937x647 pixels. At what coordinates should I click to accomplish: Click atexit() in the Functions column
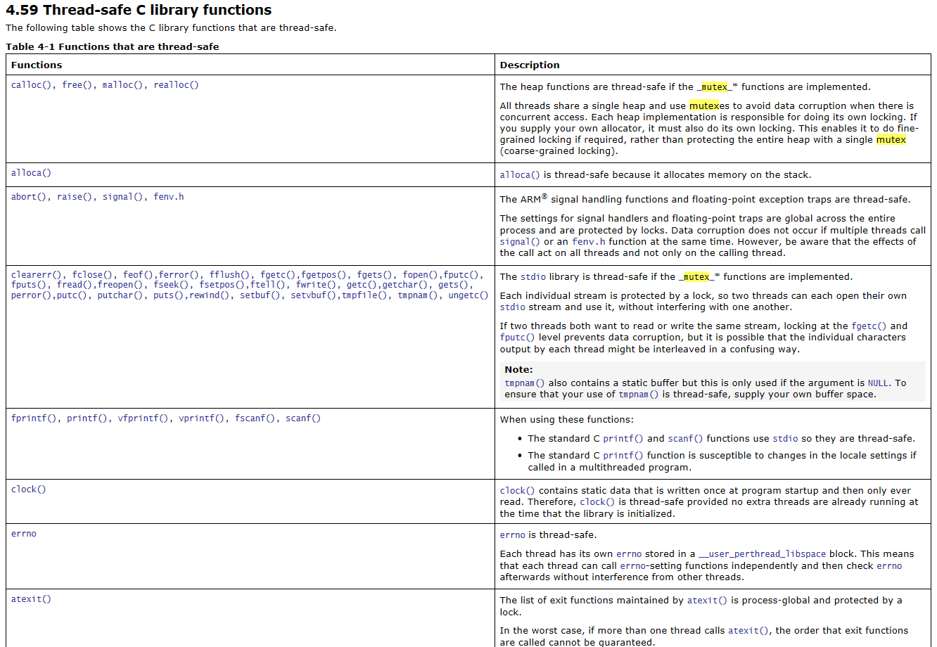[x=31, y=599]
